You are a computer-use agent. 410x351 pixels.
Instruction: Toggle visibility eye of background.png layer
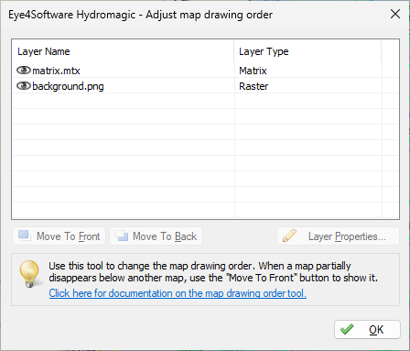point(24,86)
